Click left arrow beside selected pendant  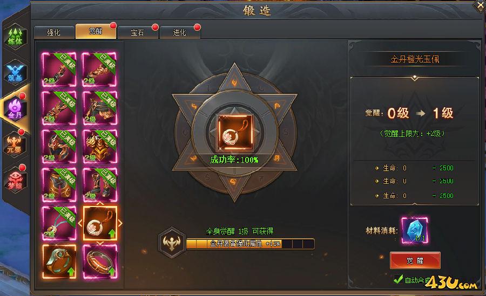80,223
